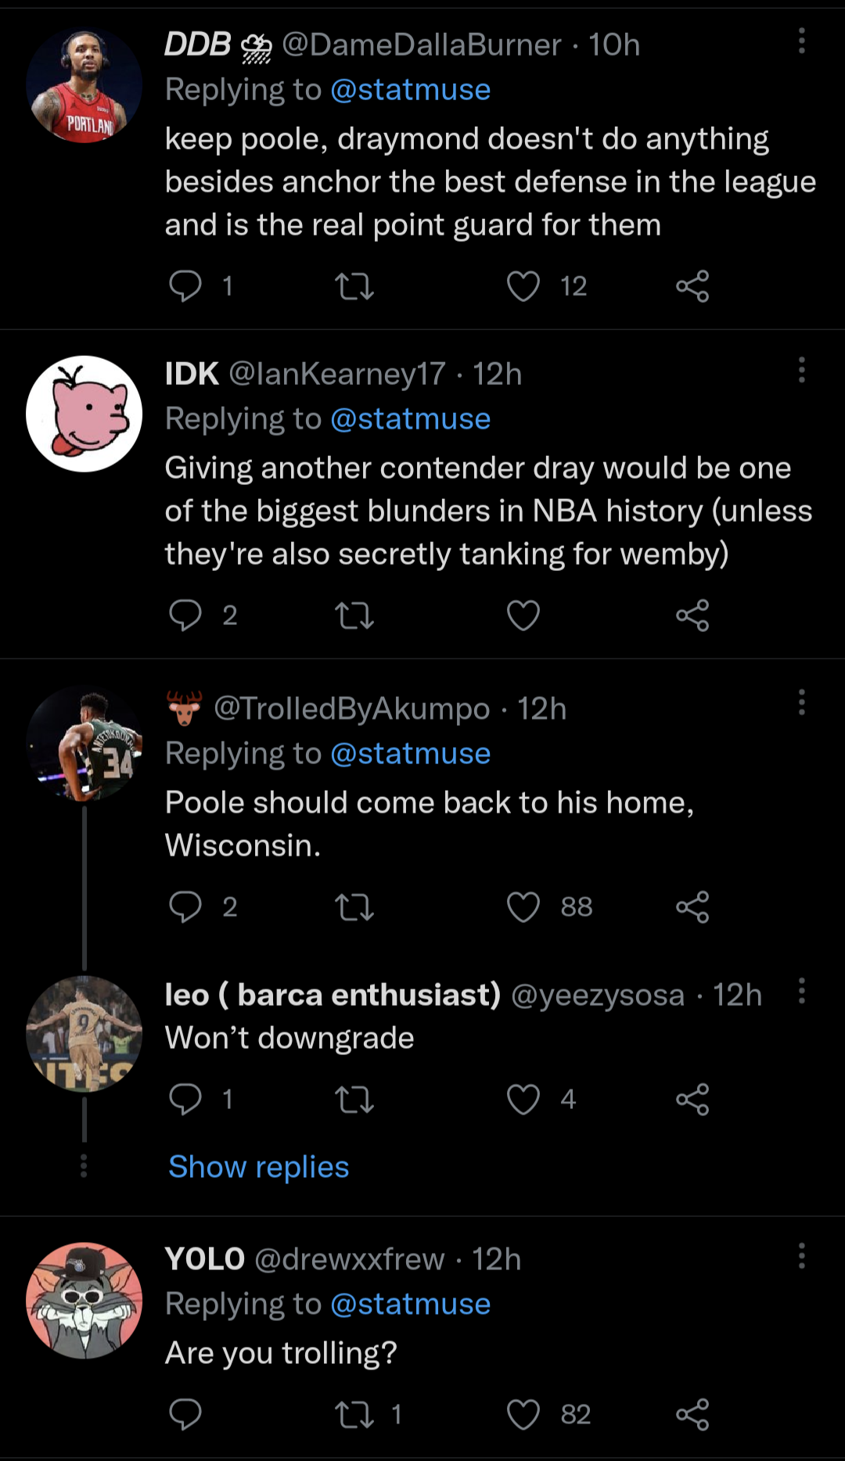Screen dimensions: 845x1461
Task: Open three-dot menu on YOLO's tweet
Action: (x=801, y=1255)
